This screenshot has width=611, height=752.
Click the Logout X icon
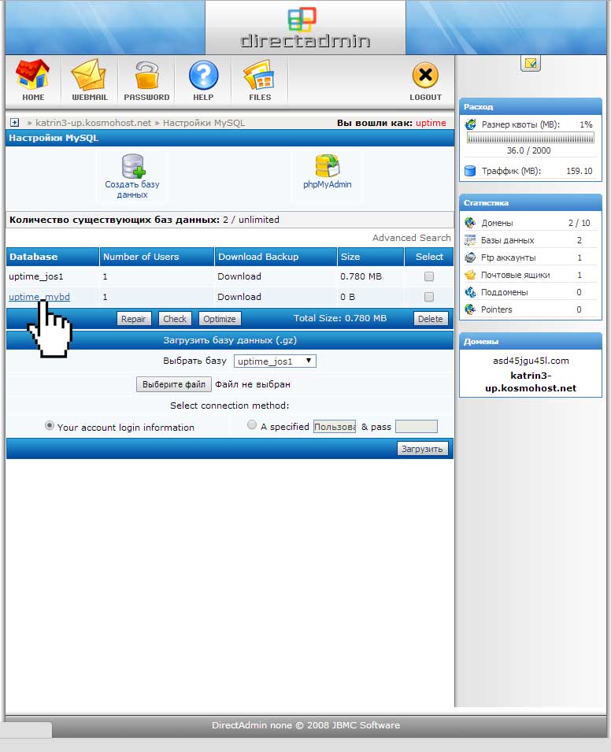pos(425,76)
